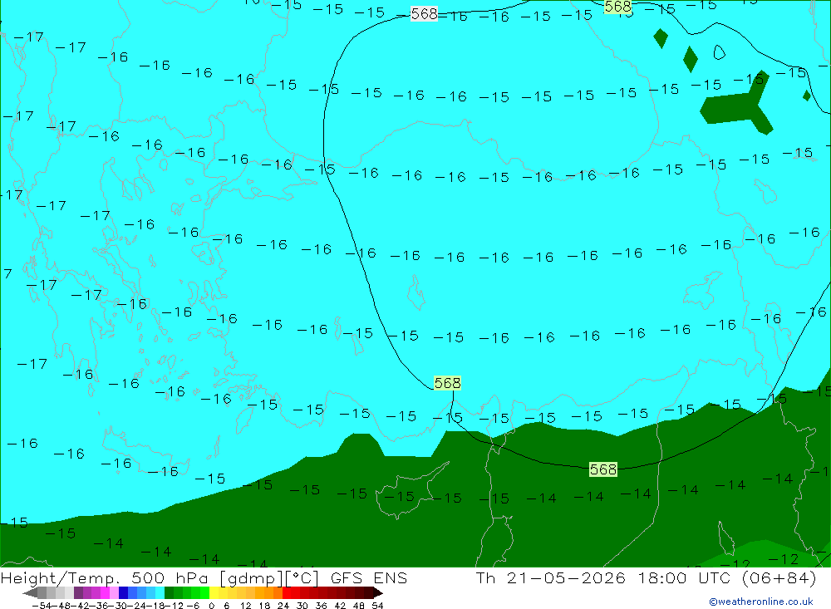Open the weatheronline.co.uk link
The image size is (831, 609).
[x=761, y=601]
